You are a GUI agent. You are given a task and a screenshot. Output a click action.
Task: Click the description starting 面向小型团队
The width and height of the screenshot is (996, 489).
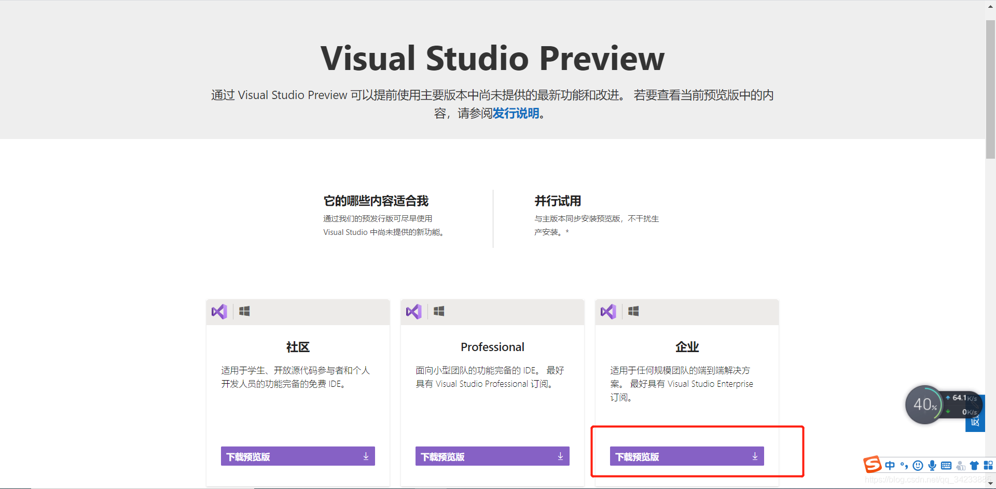pos(490,377)
